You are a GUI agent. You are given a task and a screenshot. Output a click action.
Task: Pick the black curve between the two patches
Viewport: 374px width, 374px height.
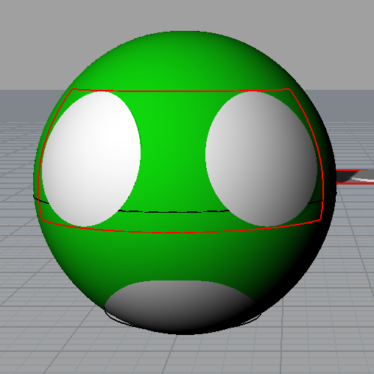tap(174, 211)
